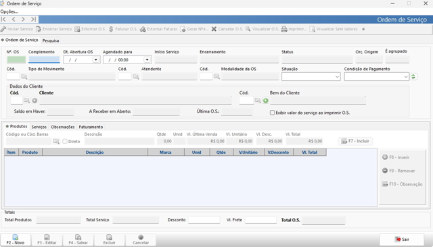This screenshot has width=433, height=247.
Task: Click green plus to add Bem do Cliente
Action: pyautogui.click(x=266, y=101)
